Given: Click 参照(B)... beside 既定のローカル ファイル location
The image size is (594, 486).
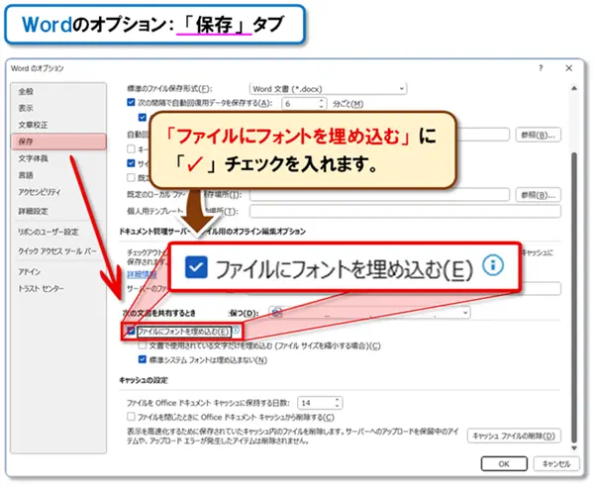Looking at the screenshot, I should [539, 195].
